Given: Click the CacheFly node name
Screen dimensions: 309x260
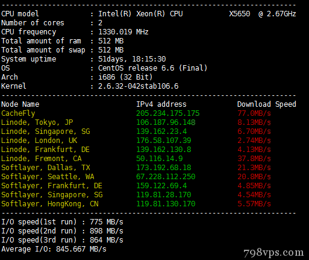Looking at the screenshot, I should (x=18, y=113).
